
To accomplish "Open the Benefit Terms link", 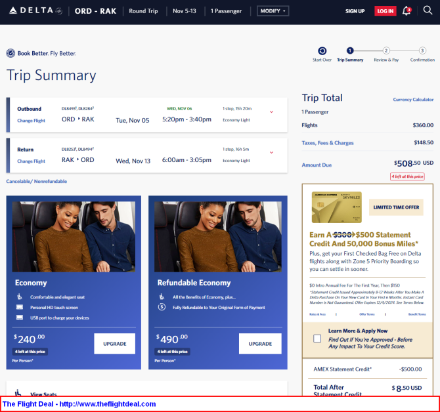I will tap(417, 314).
